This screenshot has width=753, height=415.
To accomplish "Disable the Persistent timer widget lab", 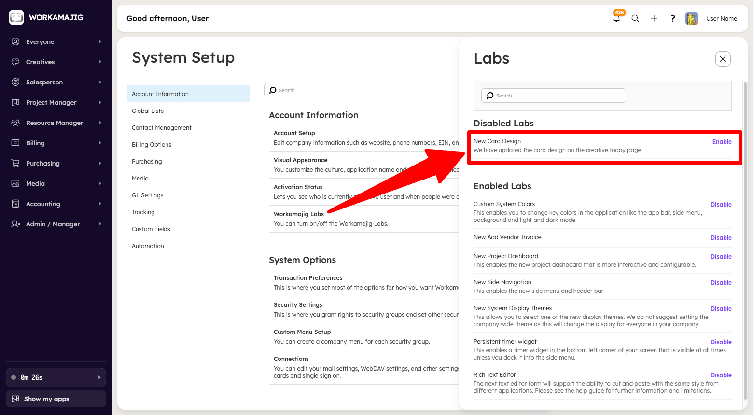I will [x=721, y=342].
